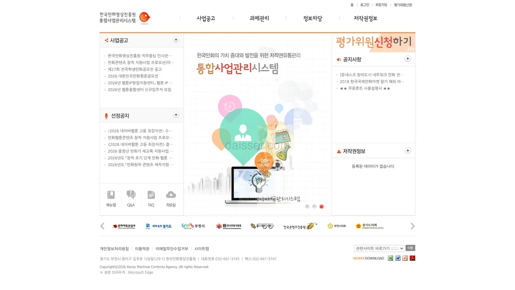Open notice 2026년 웹툰IP창업지원센터
Viewport: 515px width, 290px height.
point(140,83)
